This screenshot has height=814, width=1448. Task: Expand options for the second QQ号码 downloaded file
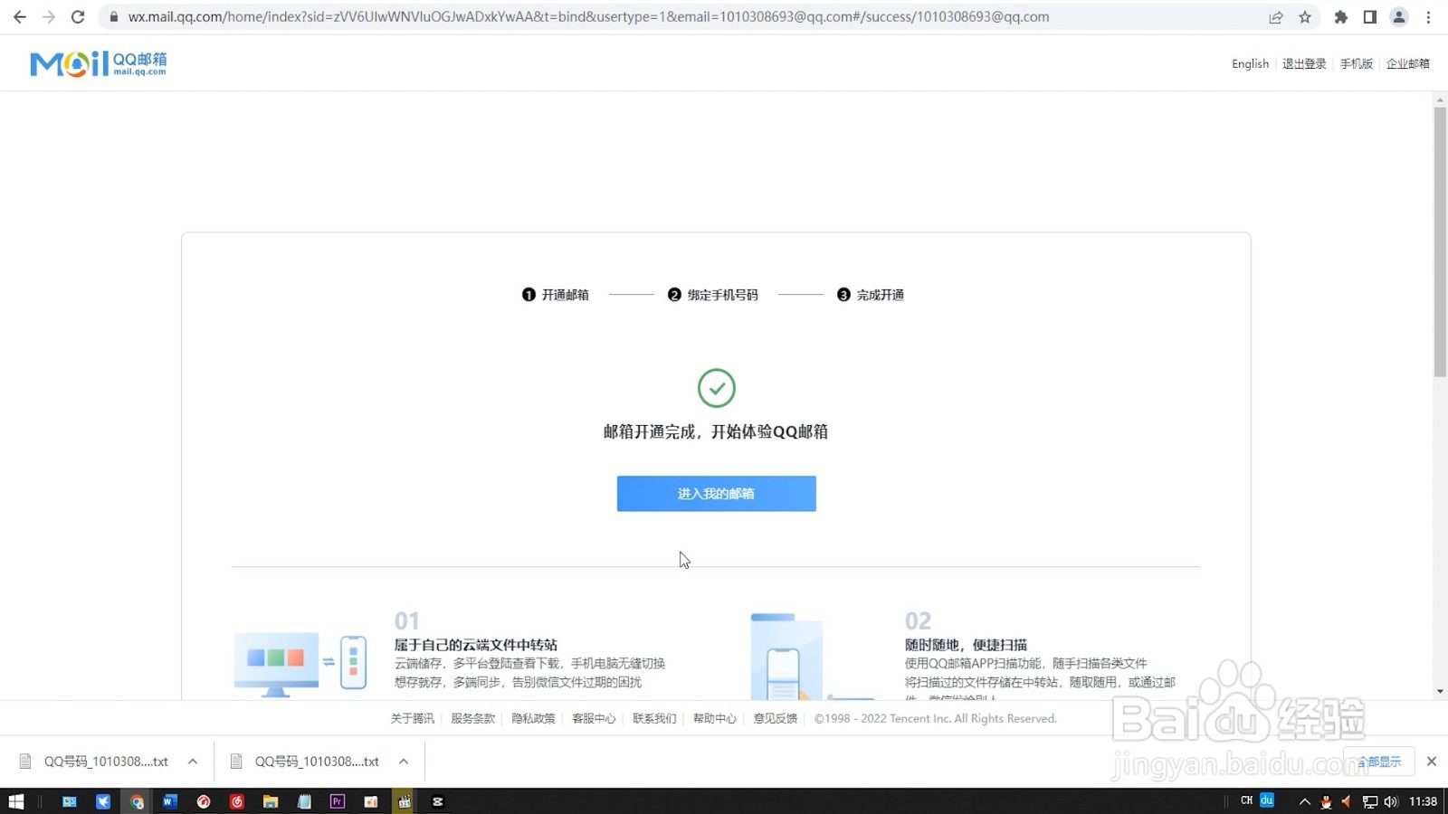point(403,761)
